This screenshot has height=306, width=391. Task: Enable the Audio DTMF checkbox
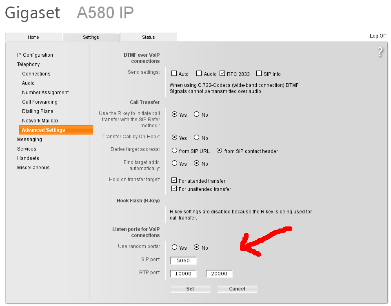point(199,74)
